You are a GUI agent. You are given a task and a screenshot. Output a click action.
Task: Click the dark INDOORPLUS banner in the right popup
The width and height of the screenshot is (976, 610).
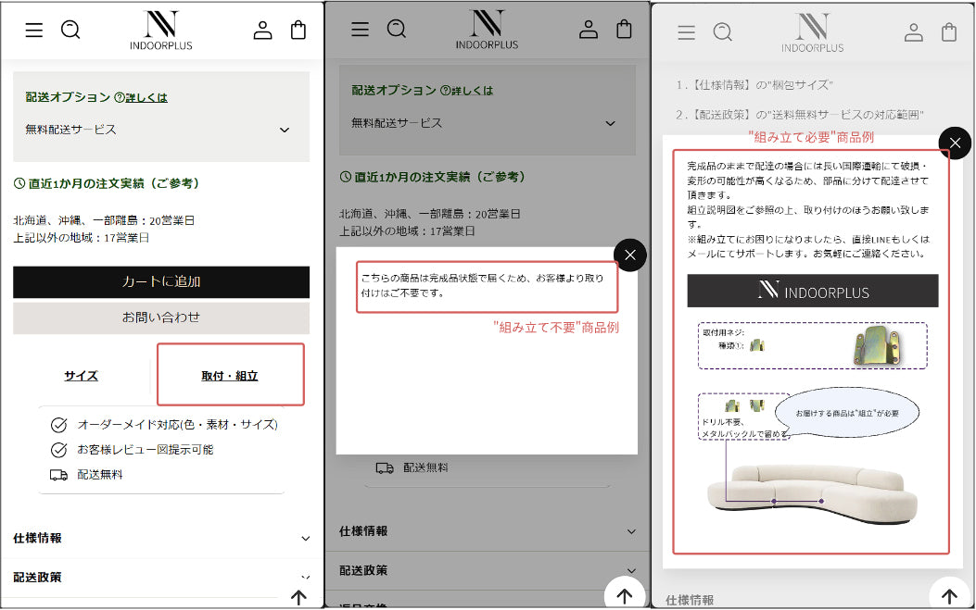[813, 291]
